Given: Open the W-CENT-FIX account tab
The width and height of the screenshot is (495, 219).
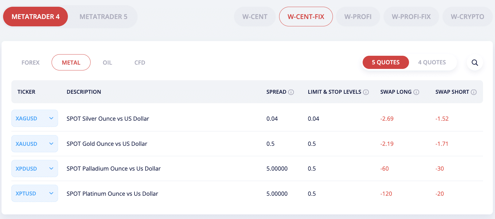Looking at the screenshot, I should tap(306, 17).
